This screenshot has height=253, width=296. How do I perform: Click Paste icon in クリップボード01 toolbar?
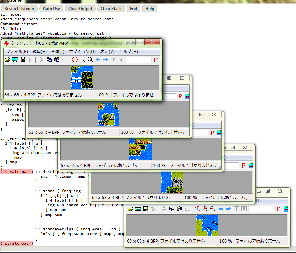57,60
